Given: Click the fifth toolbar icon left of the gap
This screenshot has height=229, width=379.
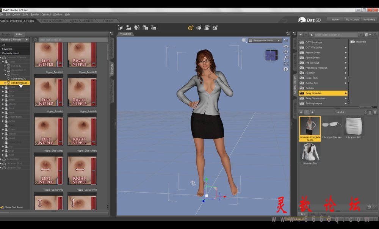Looking at the screenshot, I should [x=153, y=28].
